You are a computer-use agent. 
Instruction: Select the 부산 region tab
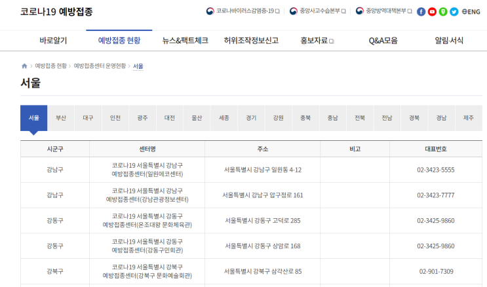click(x=61, y=118)
